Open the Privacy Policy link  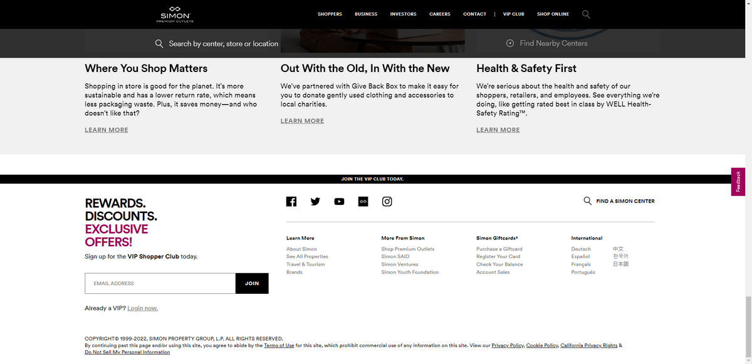pyautogui.click(x=508, y=345)
